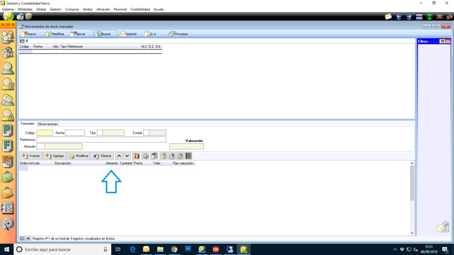Click the Imprimir print button

128,34
